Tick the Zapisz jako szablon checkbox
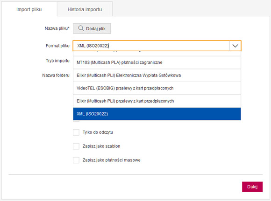 click(x=76, y=146)
